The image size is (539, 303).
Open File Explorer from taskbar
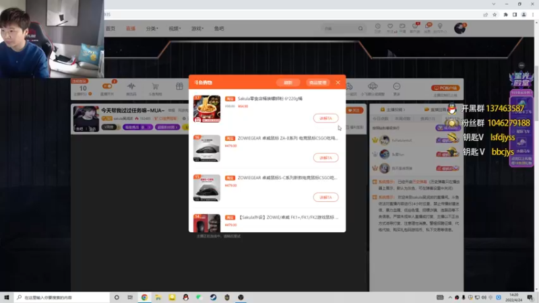158,298
